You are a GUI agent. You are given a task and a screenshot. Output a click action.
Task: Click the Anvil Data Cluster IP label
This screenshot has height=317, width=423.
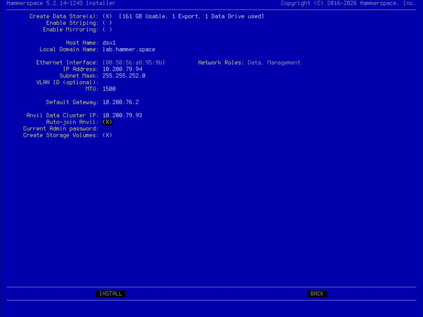pyautogui.click(x=63, y=116)
